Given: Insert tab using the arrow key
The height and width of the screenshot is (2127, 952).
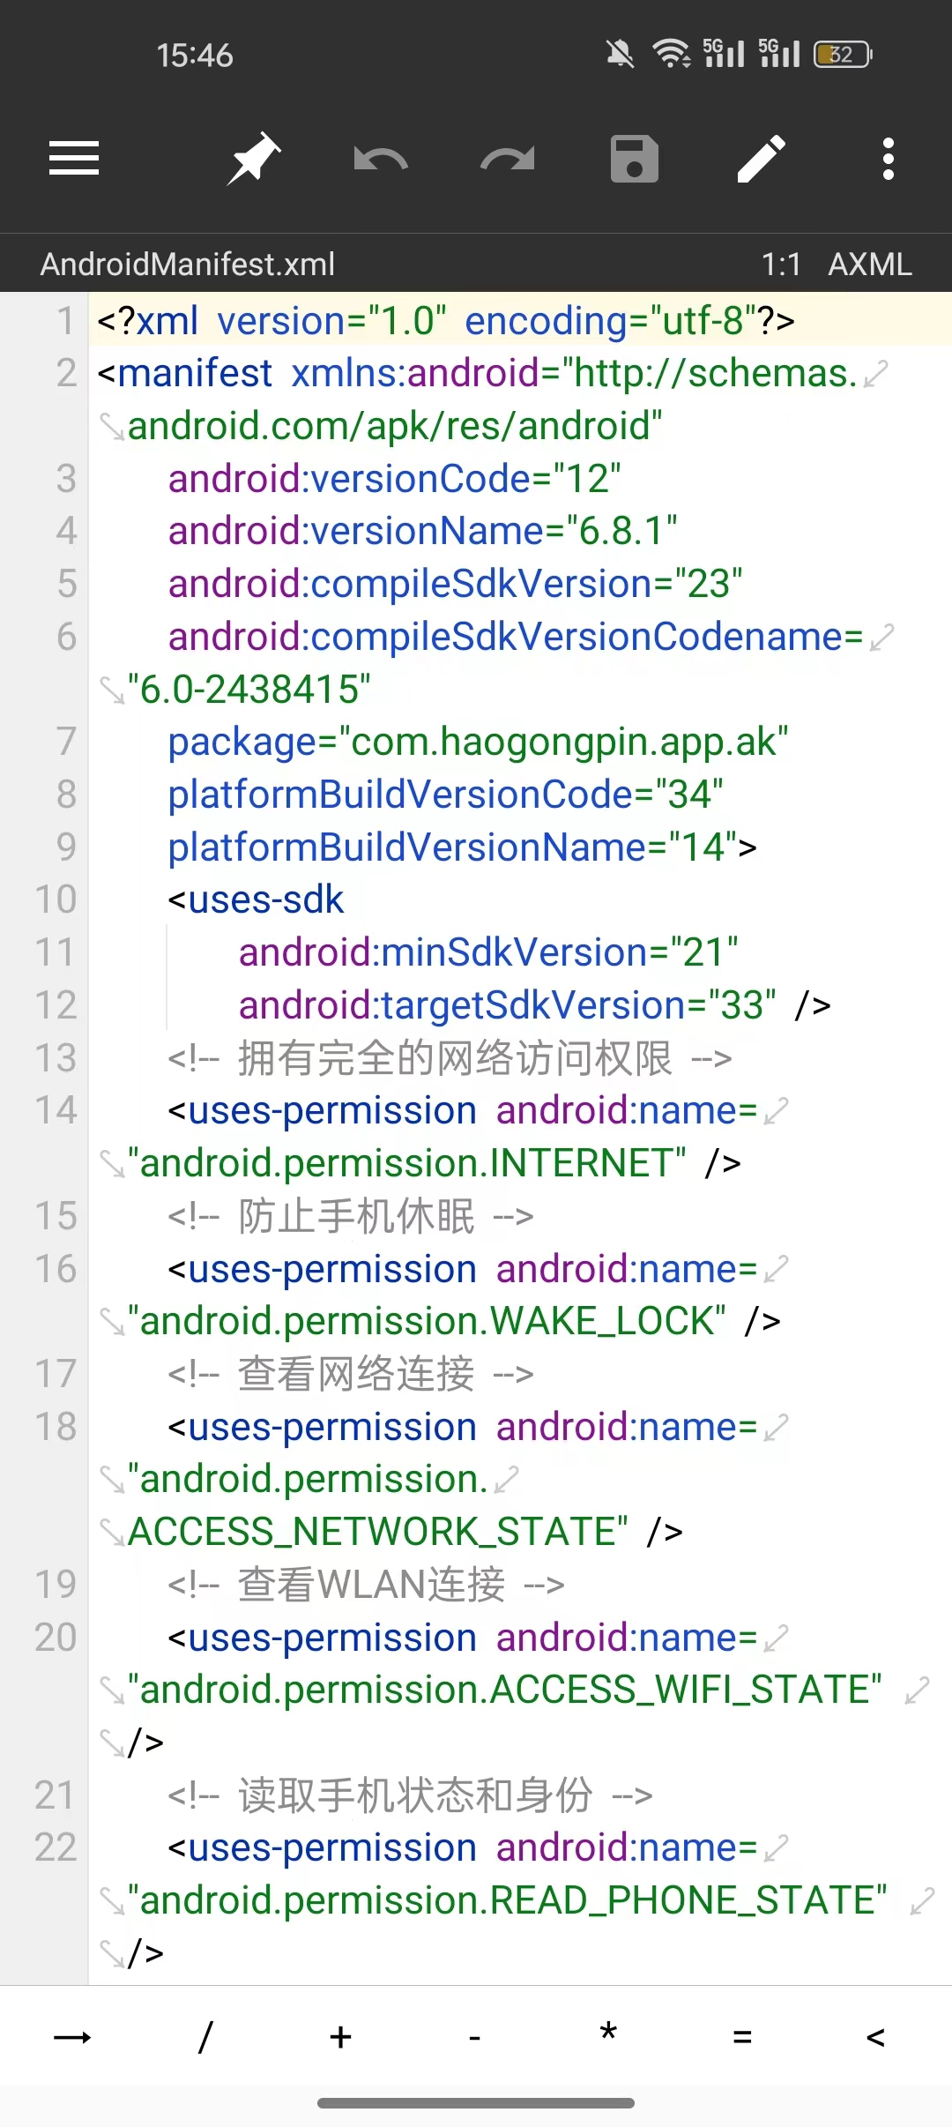Looking at the screenshot, I should (x=72, y=2036).
